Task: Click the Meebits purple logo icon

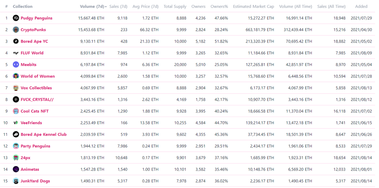Action: point(16,65)
